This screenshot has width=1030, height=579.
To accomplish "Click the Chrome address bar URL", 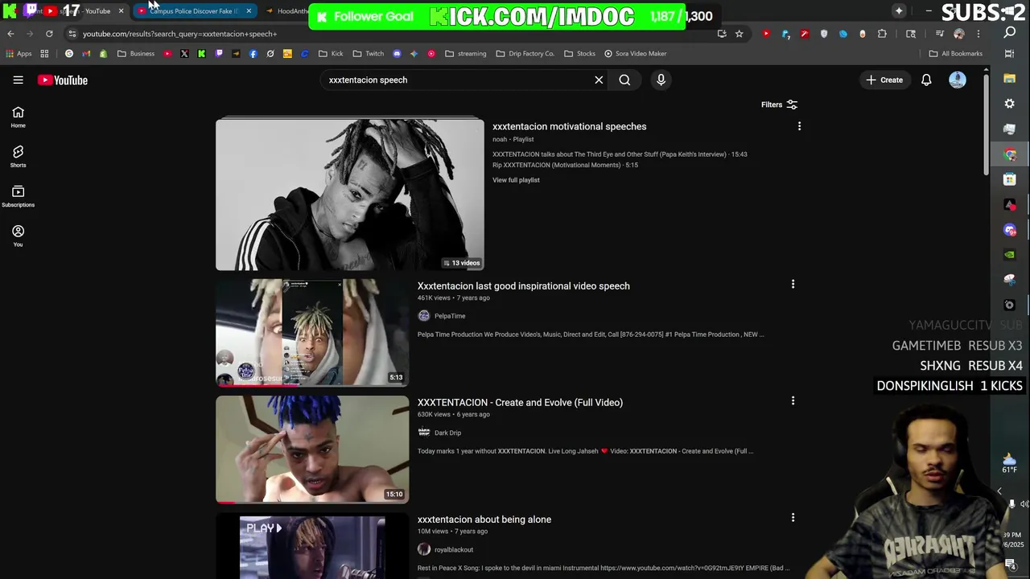I will [179, 34].
